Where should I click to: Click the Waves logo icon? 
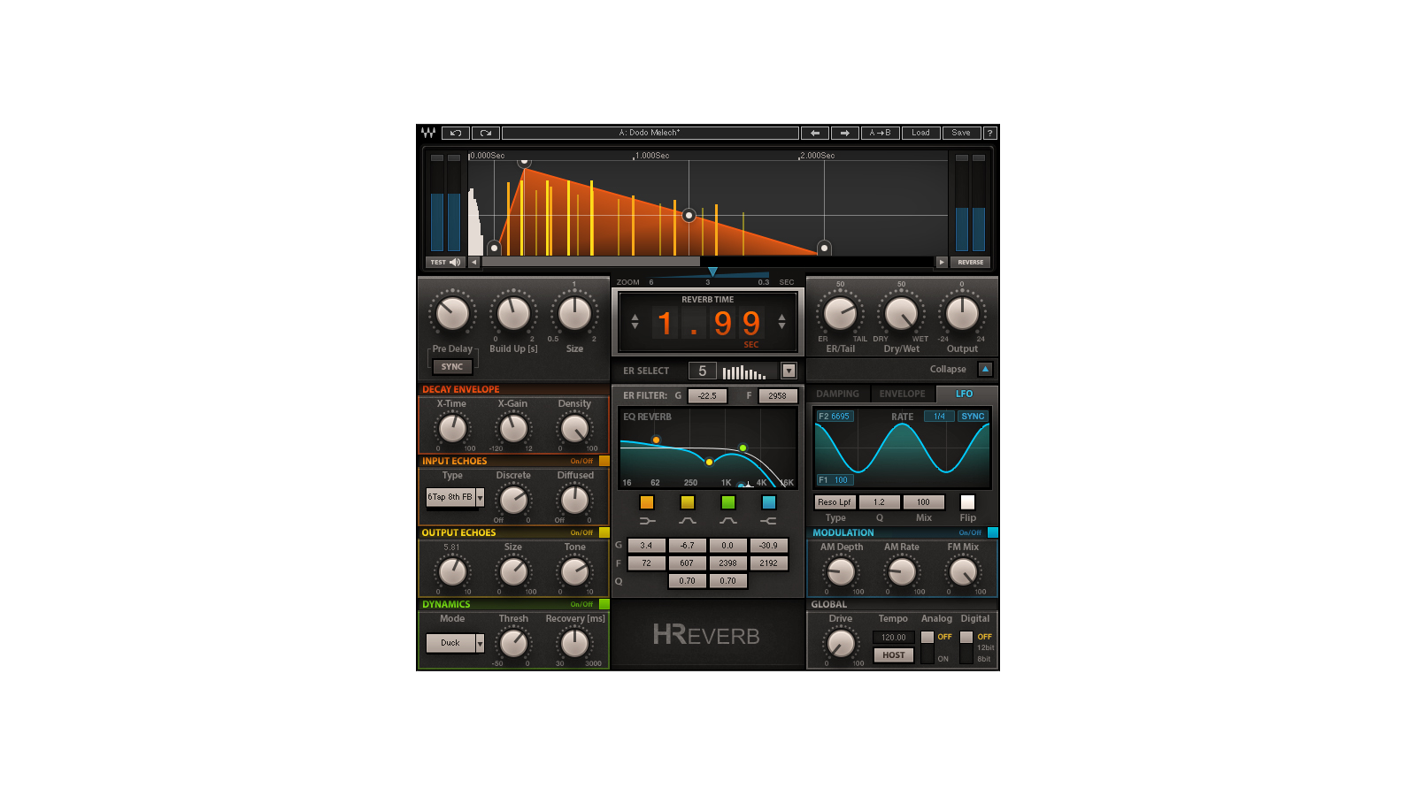(x=427, y=133)
